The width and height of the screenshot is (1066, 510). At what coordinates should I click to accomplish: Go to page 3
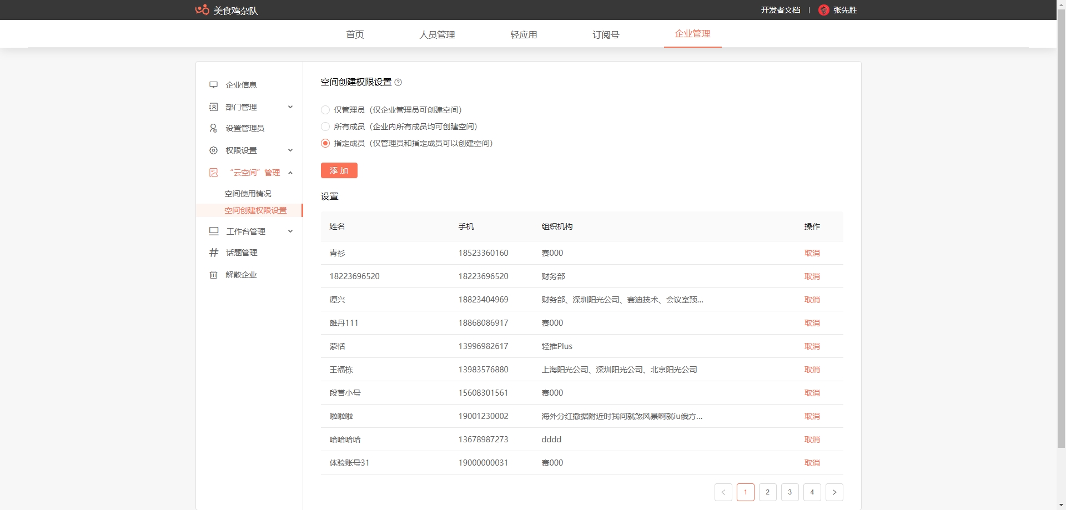[790, 492]
